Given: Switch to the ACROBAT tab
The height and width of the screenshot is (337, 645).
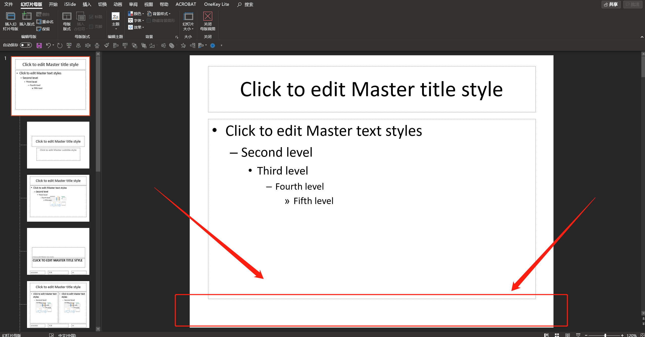Looking at the screenshot, I should pyautogui.click(x=186, y=4).
